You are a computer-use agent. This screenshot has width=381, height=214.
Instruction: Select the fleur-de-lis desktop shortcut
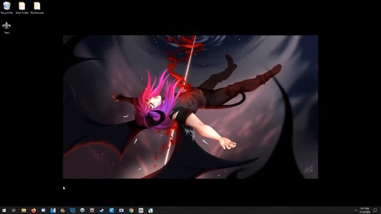coord(7,28)
